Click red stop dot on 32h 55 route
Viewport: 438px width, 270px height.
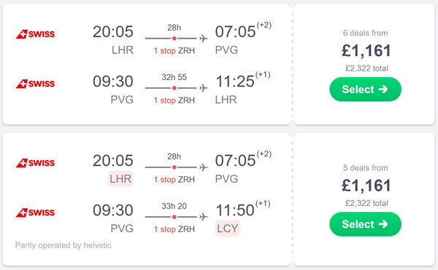174,88
